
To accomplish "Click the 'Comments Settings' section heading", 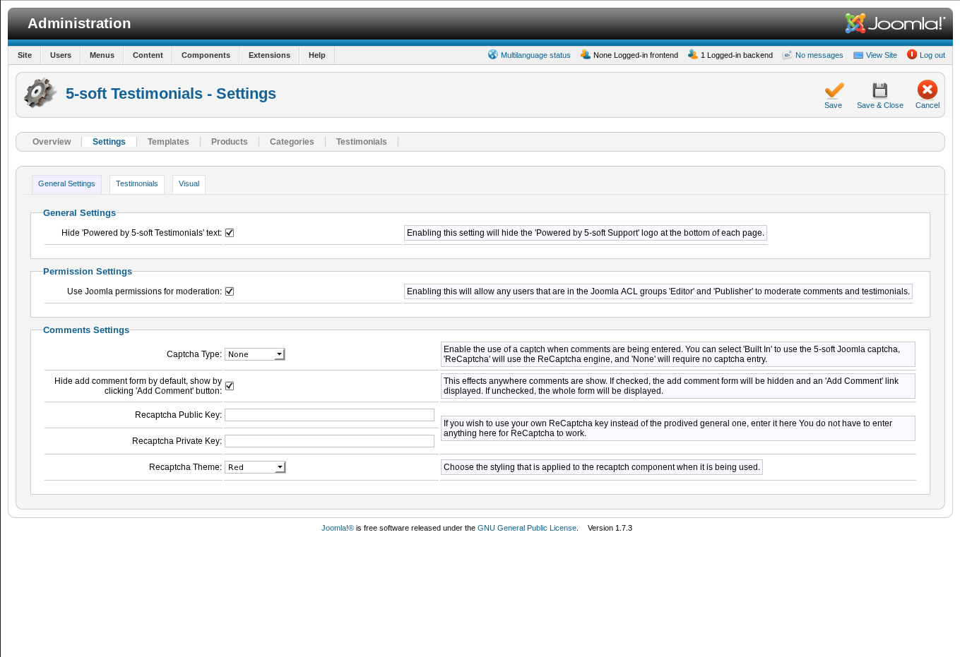I will (86, 330).
